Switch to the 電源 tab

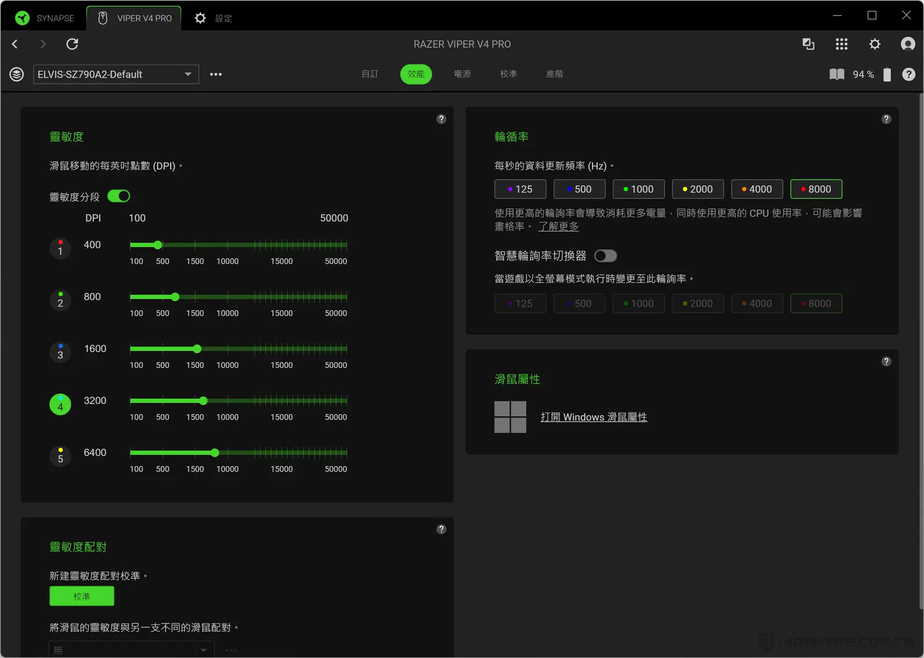click(x=462, y=74)
